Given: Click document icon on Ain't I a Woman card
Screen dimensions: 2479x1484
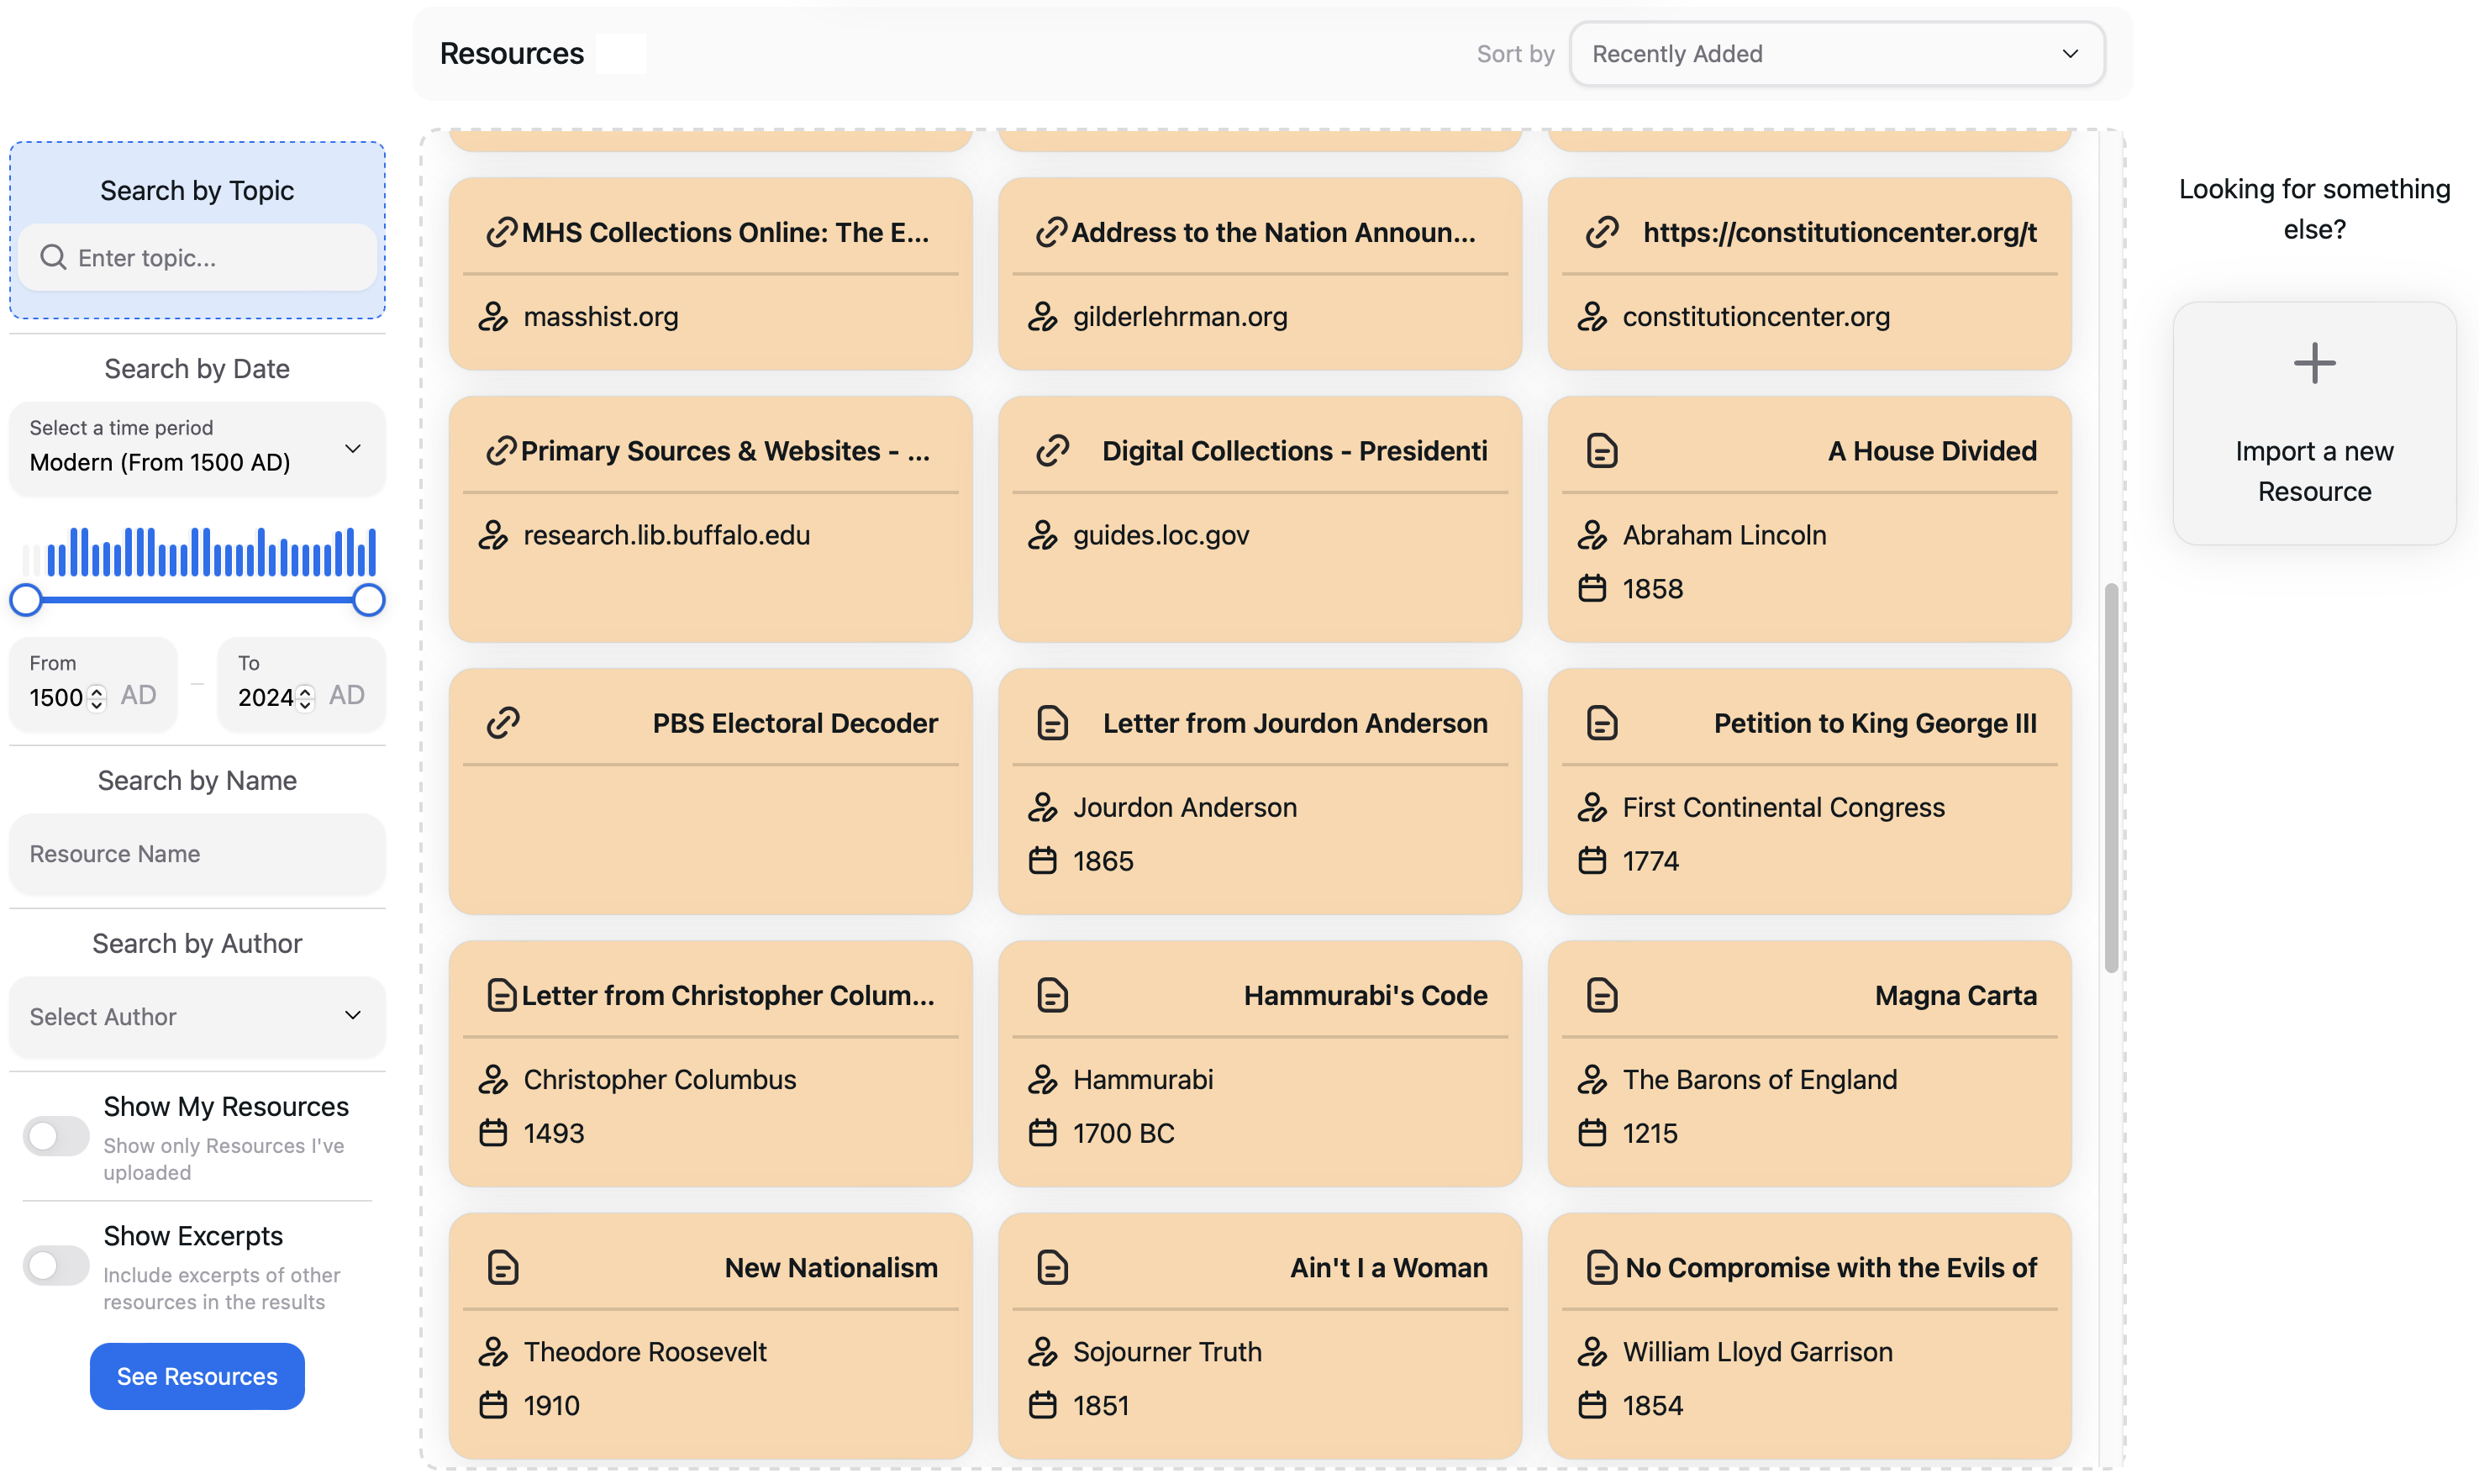Looking at the screenshot, I should [1052, 1267].
